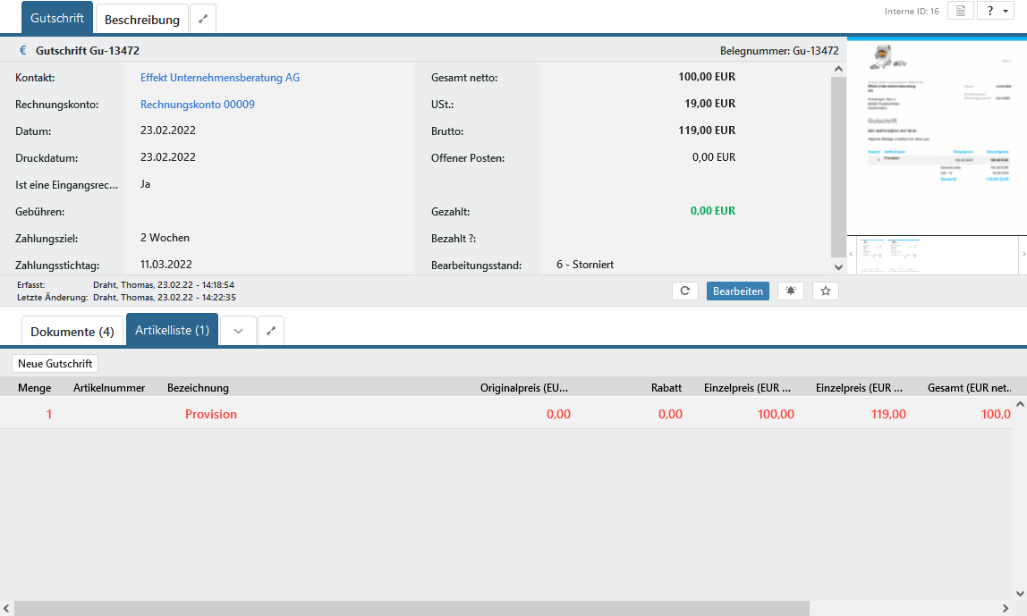Expand the lower panel with arrows icon

271,331
